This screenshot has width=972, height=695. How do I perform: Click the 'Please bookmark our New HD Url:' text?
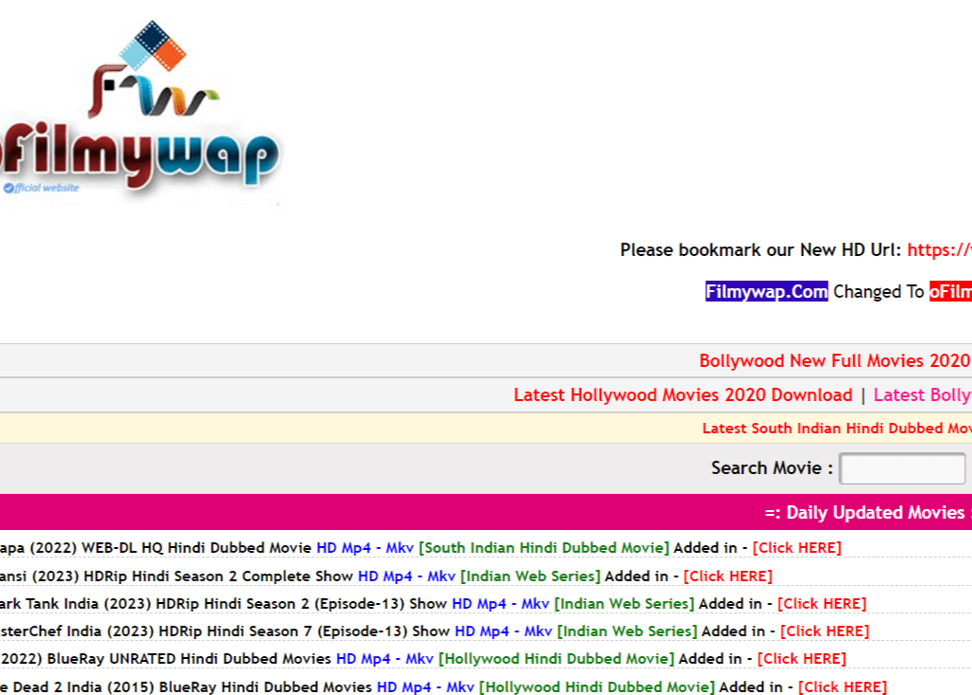[760, 249]
